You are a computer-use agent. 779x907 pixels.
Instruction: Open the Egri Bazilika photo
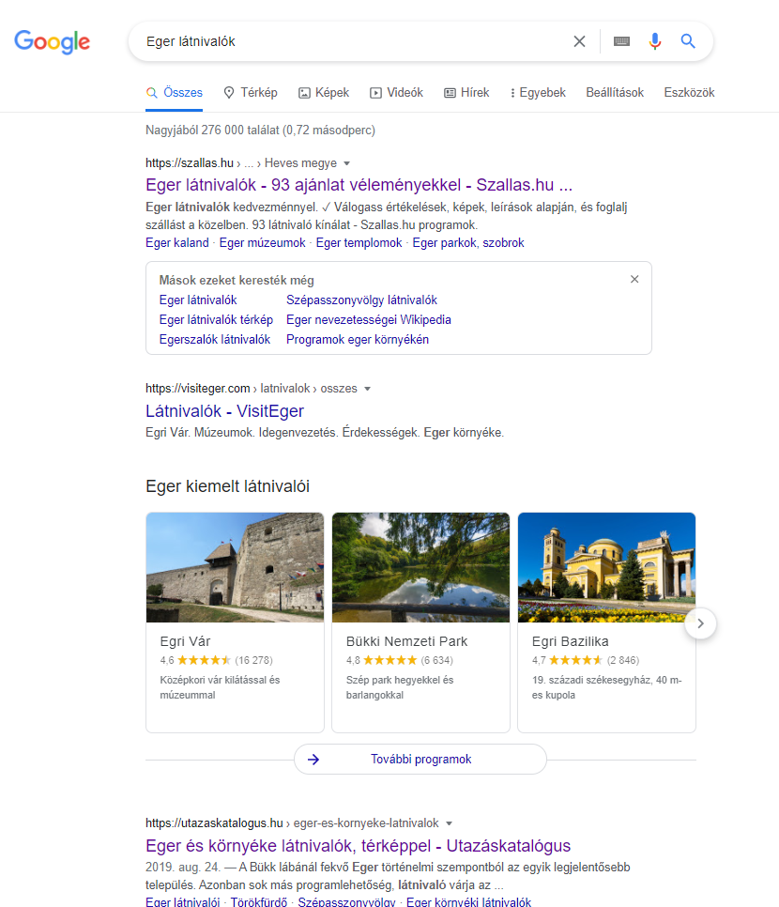tap(606, 567)
